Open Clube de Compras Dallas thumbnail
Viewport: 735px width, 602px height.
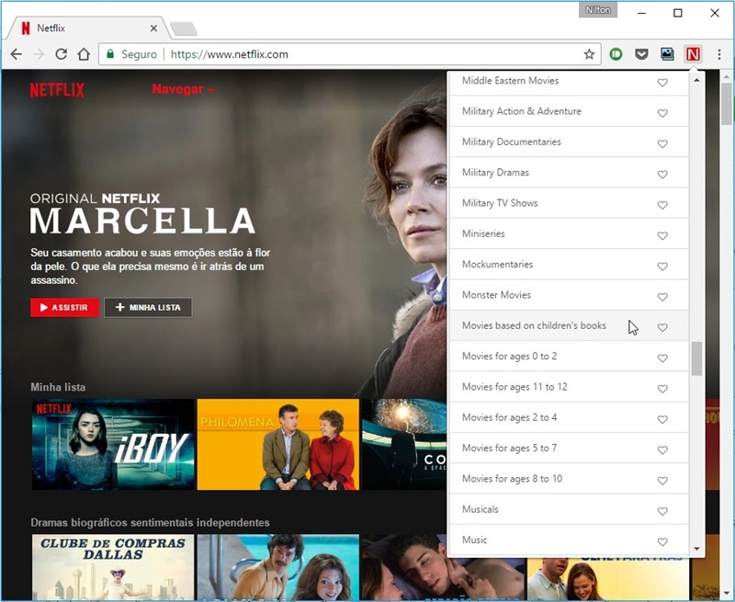click(x=113, y=567)
